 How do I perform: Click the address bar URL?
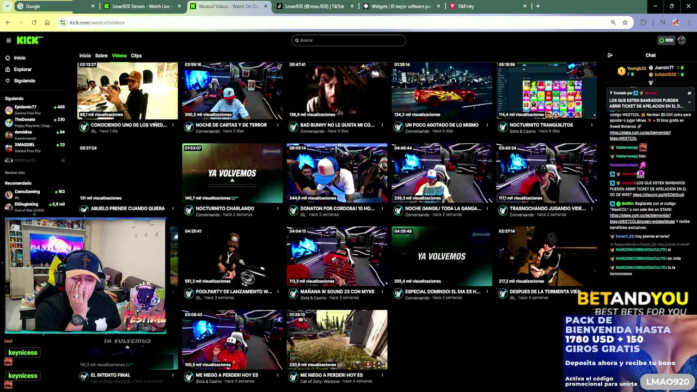click(97, 22)
